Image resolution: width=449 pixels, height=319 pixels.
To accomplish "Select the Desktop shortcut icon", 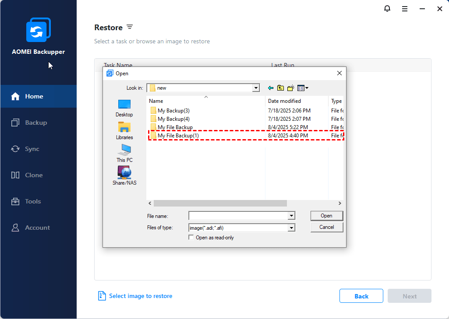I will [124, 105].
